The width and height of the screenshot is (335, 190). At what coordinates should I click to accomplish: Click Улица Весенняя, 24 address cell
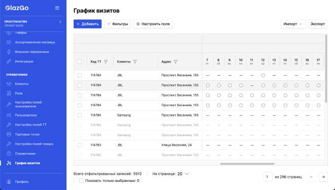click(x=177, y=145)
